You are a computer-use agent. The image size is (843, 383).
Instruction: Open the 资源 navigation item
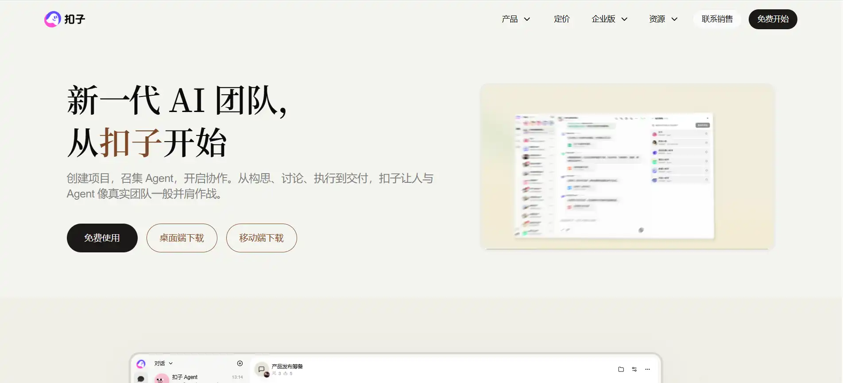(x=657, y=19)
